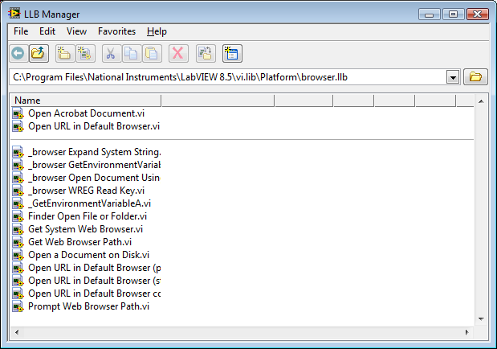Create a new folder from toolbar
Screen dimensions: 497x349
[64, 53]
